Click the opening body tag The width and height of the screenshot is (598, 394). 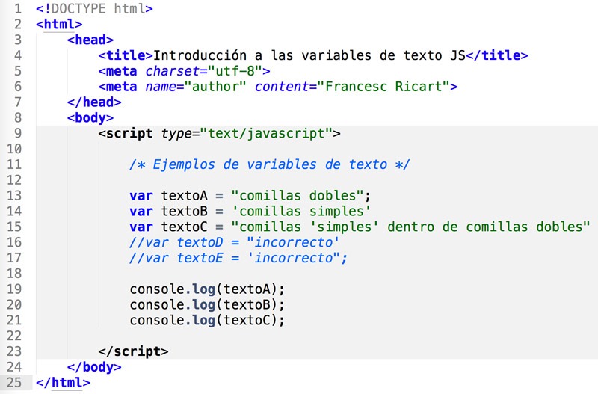tap(90, 118)
